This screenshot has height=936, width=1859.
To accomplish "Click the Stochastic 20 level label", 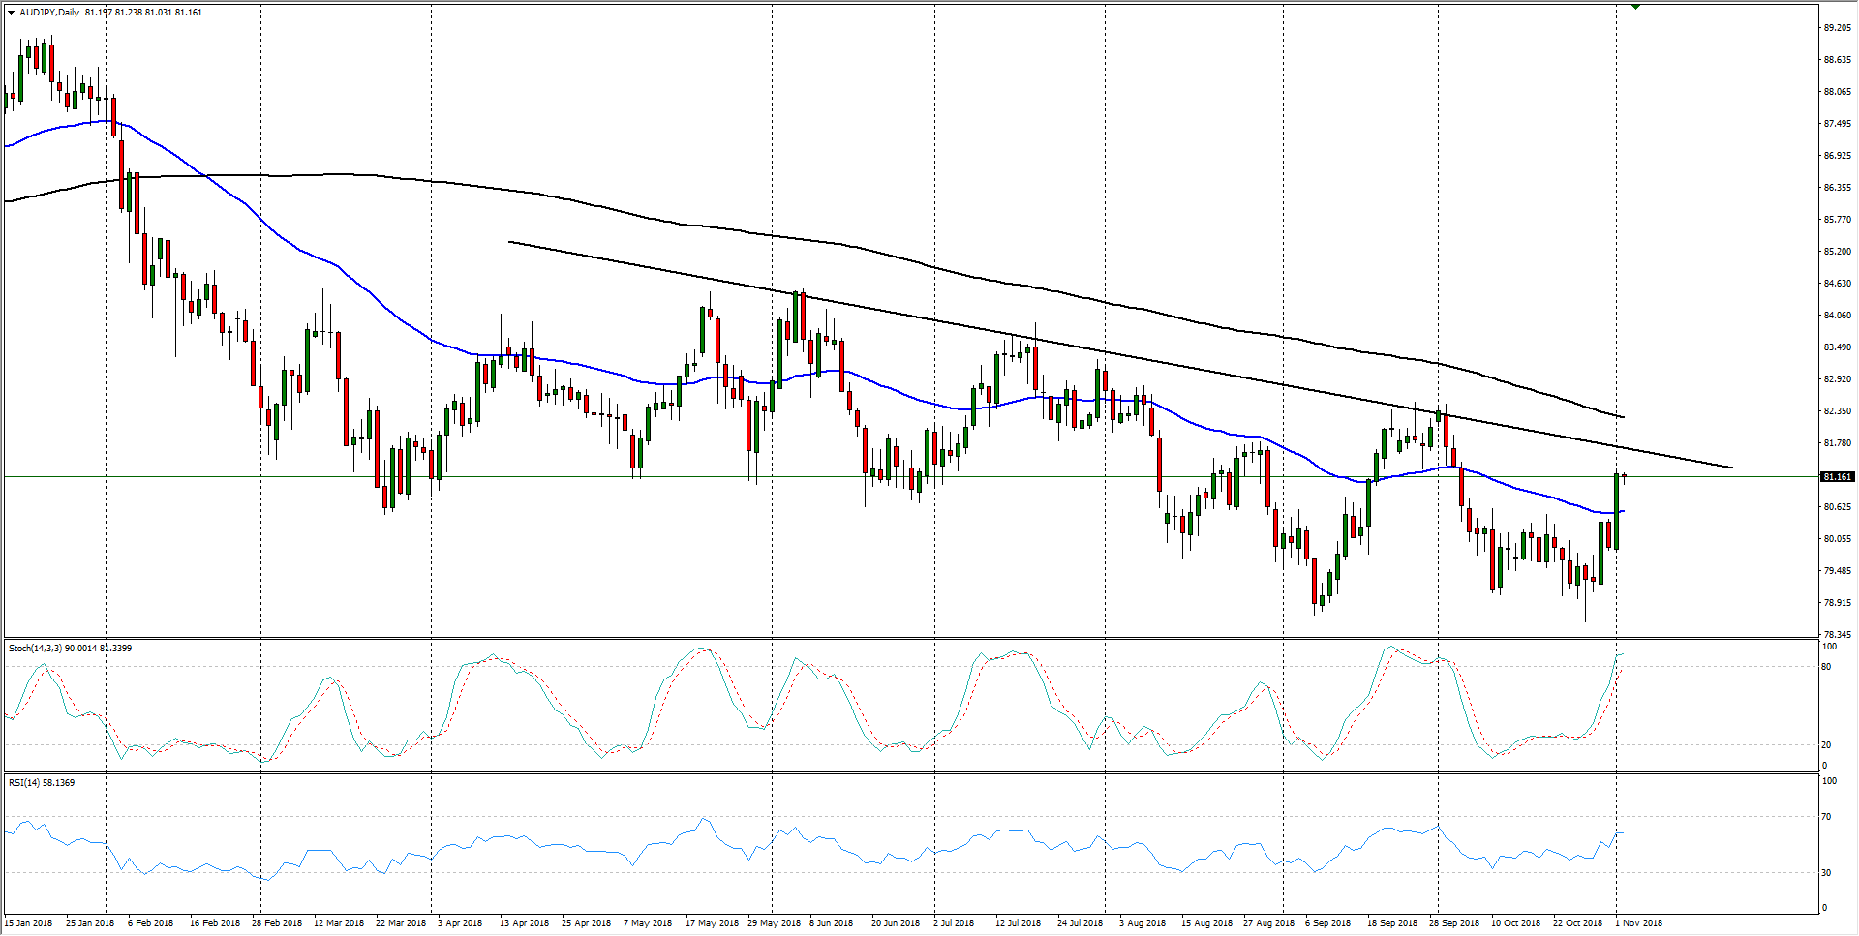I will click(x=1826, y=744).
